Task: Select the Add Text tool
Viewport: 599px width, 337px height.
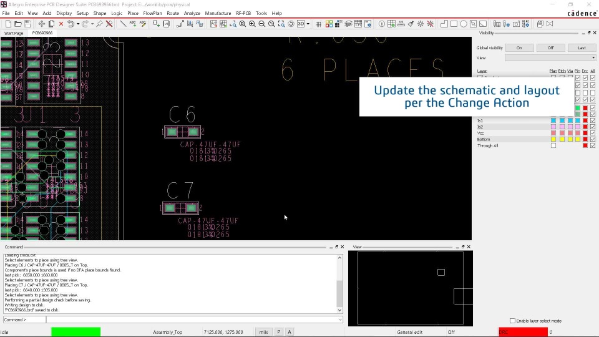Action: tap(132, 24)
